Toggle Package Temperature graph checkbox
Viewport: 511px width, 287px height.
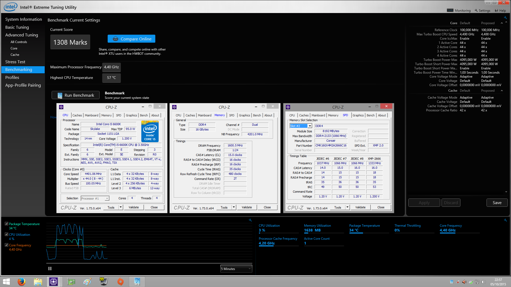pos(6,224)
